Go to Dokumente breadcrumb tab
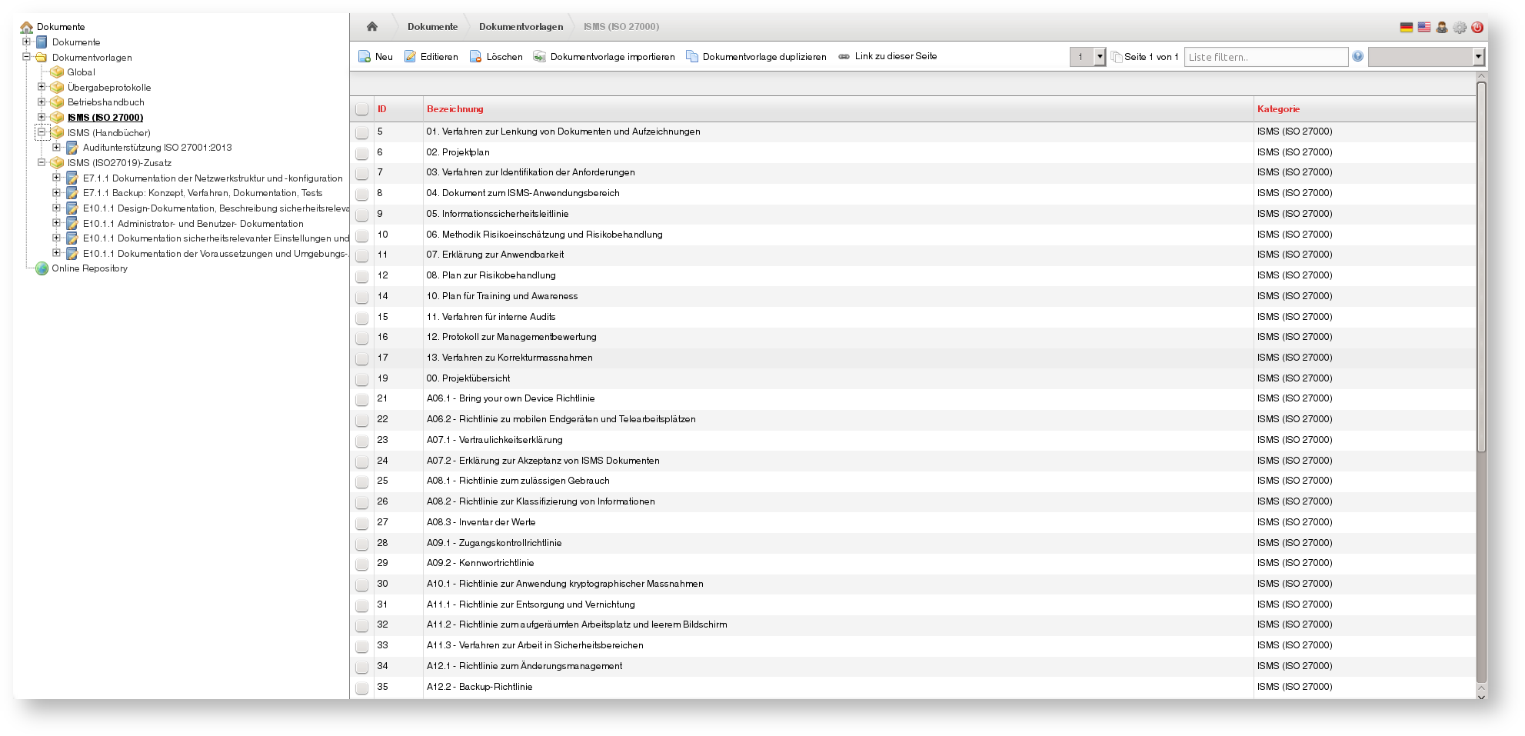 pyautogui.click(x=432, y=27)
